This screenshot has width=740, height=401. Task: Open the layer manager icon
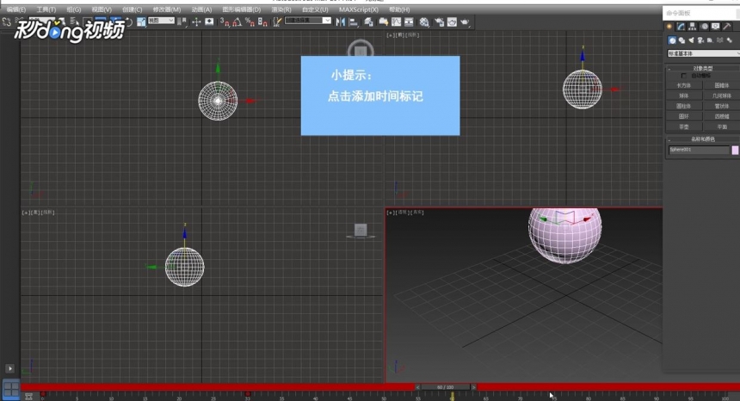(368, 22)
